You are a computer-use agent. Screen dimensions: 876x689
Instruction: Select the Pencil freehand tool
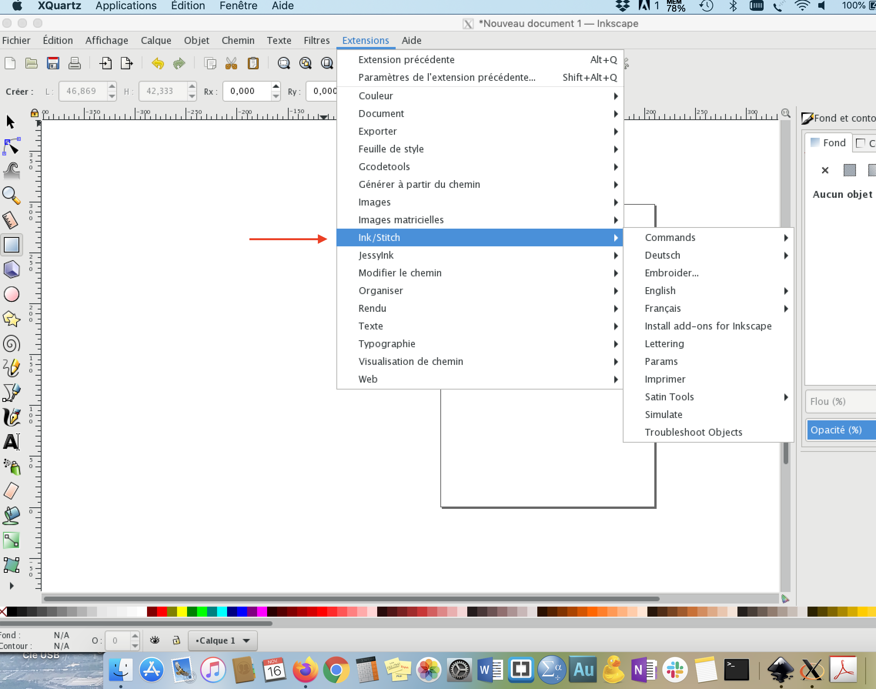tap(12, 368)
